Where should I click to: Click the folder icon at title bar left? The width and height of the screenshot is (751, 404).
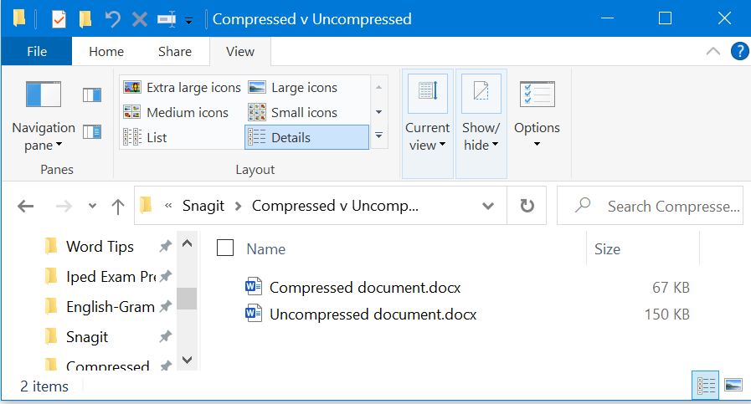point(19,18)
